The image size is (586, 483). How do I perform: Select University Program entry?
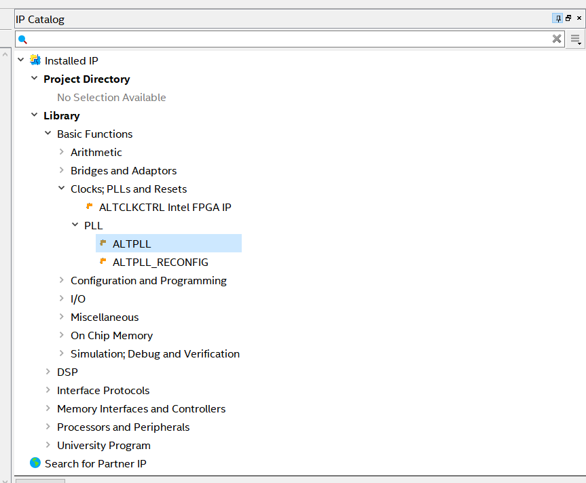[104, 445]
